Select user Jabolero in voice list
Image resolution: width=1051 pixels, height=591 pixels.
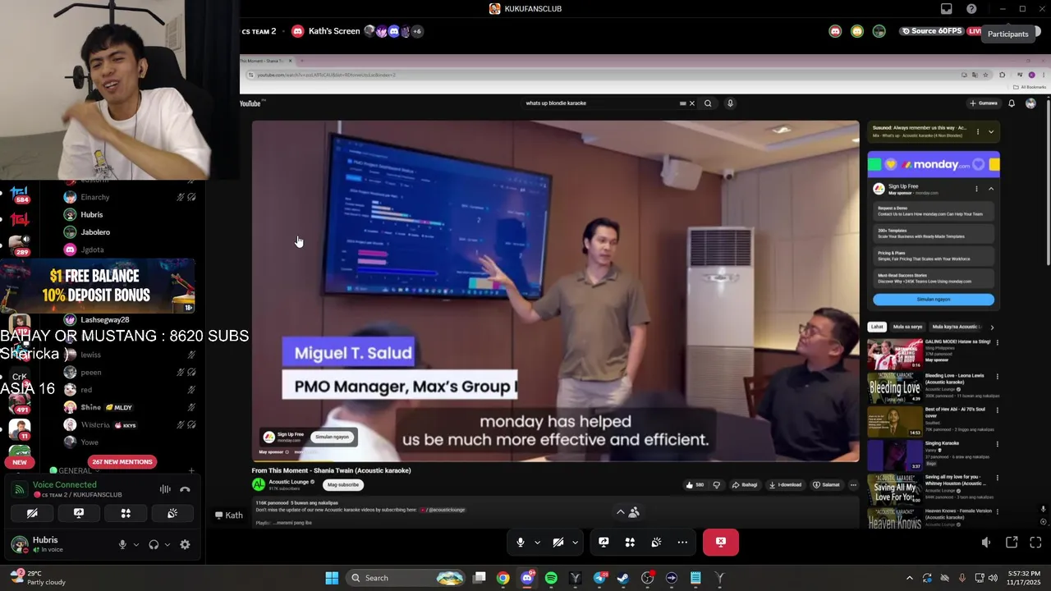click(x=95, y=232)
